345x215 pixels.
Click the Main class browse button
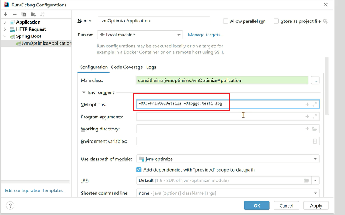[x=315, y=80]
